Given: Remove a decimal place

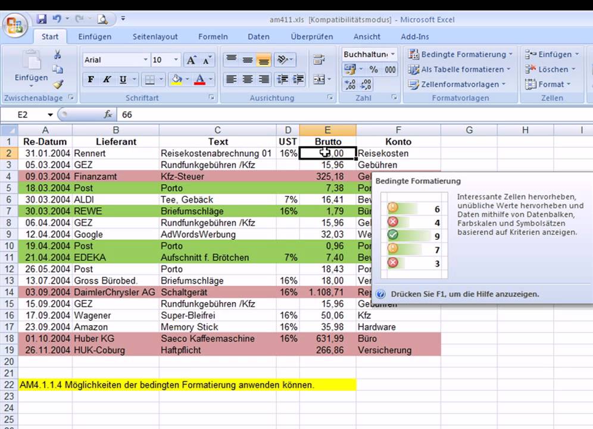Looking at the screenshot, I should (x=366, y=85).
